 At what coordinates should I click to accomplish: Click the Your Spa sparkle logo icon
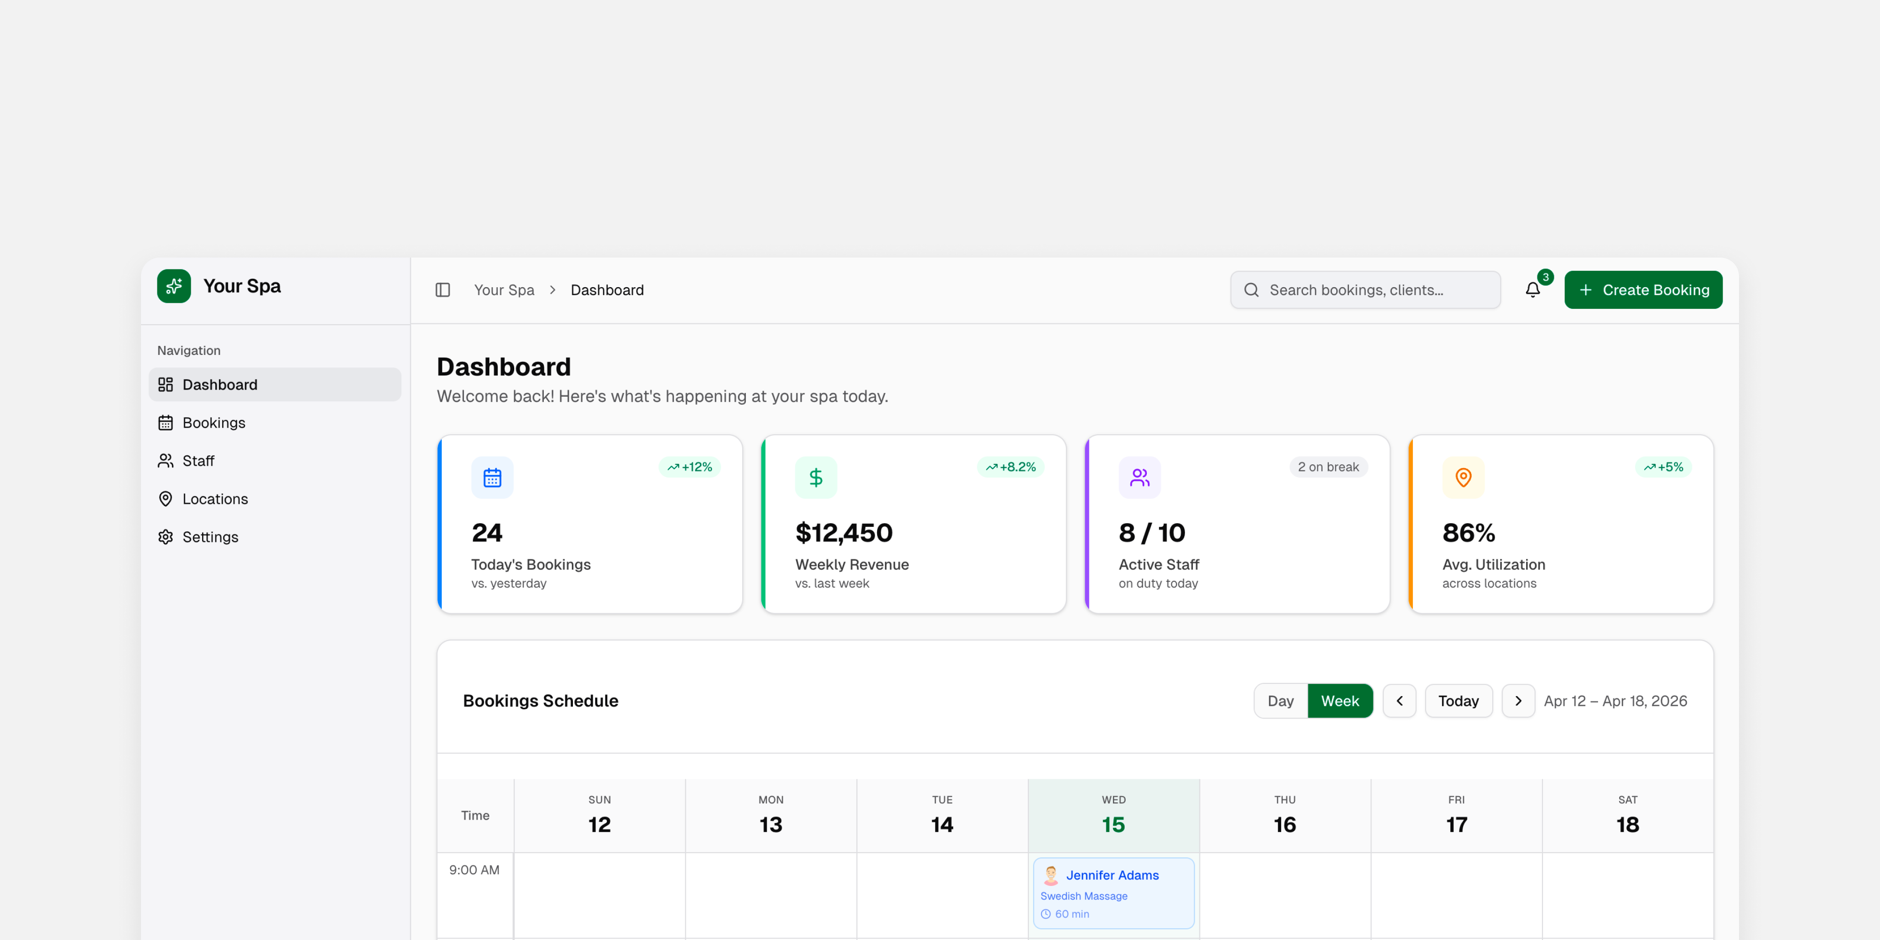[174, 286]
